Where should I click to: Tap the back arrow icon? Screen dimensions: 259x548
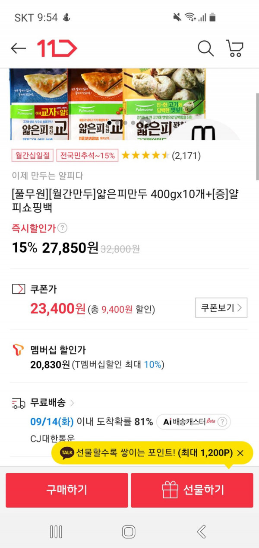point(18,48)
